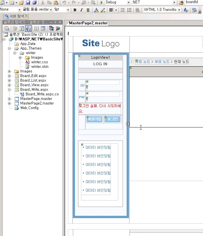This screenshot has height=236, width=203.
Task: Open the .NET platform dropdown
Action: [x=174, y=2]
